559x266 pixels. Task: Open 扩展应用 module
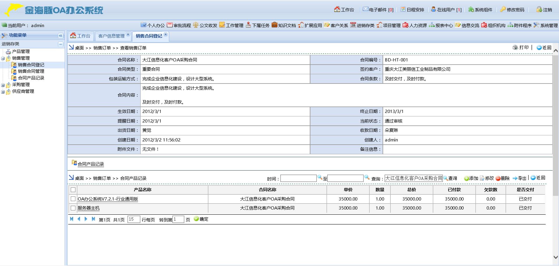click(x=310, y=25)
